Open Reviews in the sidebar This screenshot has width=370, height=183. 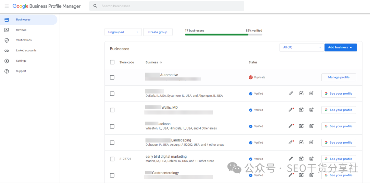(x=28, y=30)
